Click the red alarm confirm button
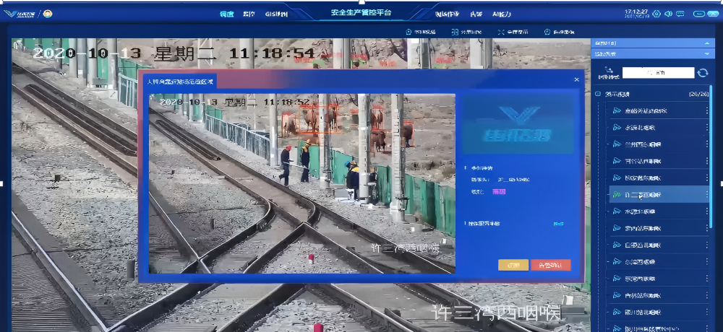 coord(550,265)
